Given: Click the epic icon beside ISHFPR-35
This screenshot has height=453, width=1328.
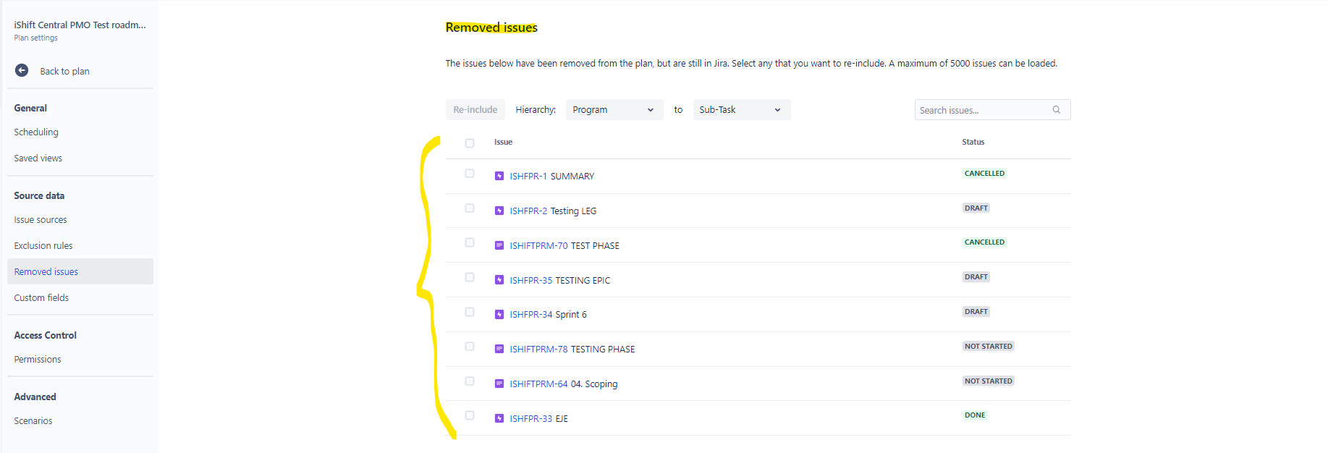Looking at the screenshot, I should point(499,280).
